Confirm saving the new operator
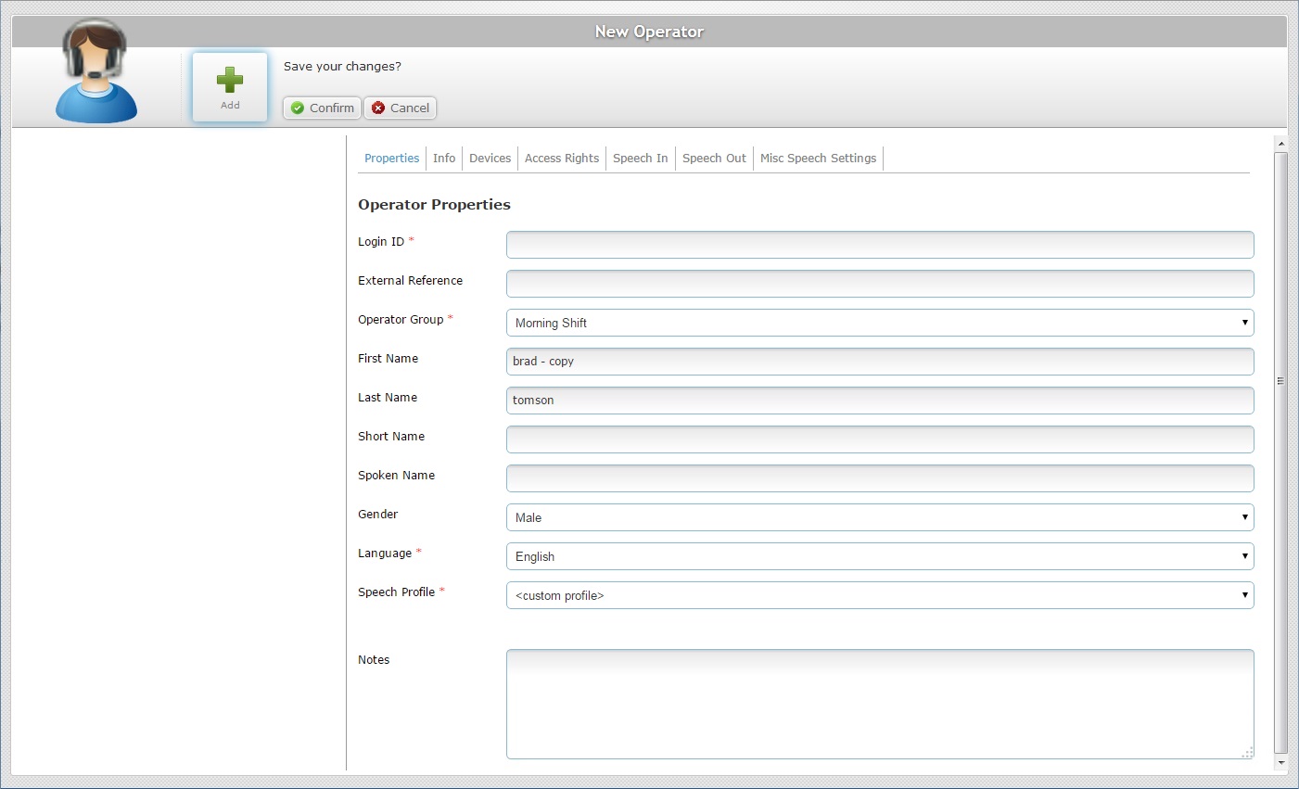Image resolution: width=1299 pixels, height=789 pixels. click(322, 108)
